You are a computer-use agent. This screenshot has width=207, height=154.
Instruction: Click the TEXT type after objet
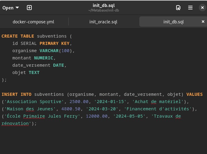[x=34, y=72]
